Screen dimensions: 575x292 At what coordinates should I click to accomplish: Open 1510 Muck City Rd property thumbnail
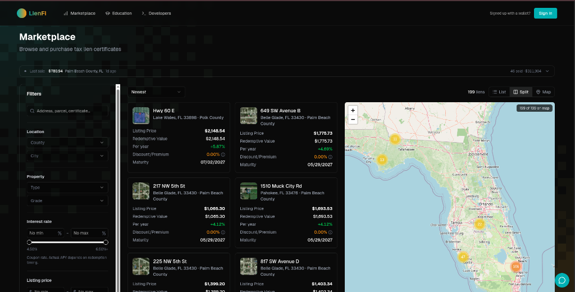[248, 191]
